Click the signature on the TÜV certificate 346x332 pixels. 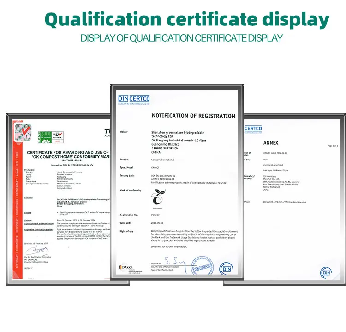click(37, 251)
